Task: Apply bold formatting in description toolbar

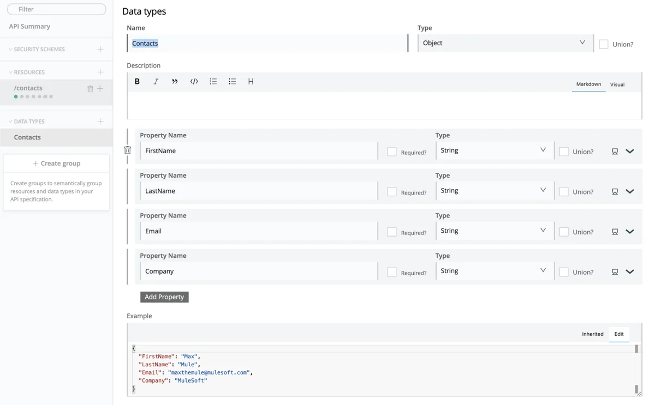Action: tap(137, 81)
